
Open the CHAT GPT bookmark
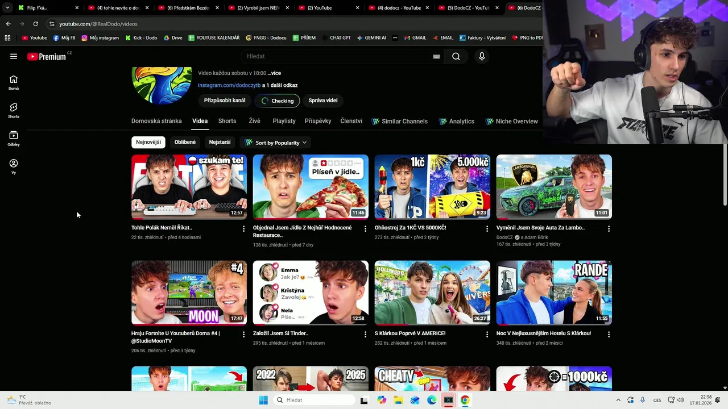[336, 38]
